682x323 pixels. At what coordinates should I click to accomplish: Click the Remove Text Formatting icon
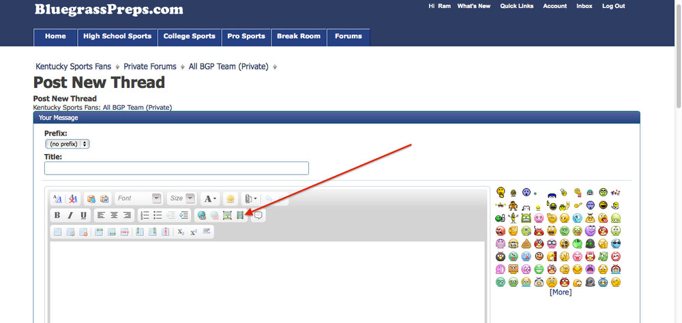pyautogui.click(x=73, y=199)
